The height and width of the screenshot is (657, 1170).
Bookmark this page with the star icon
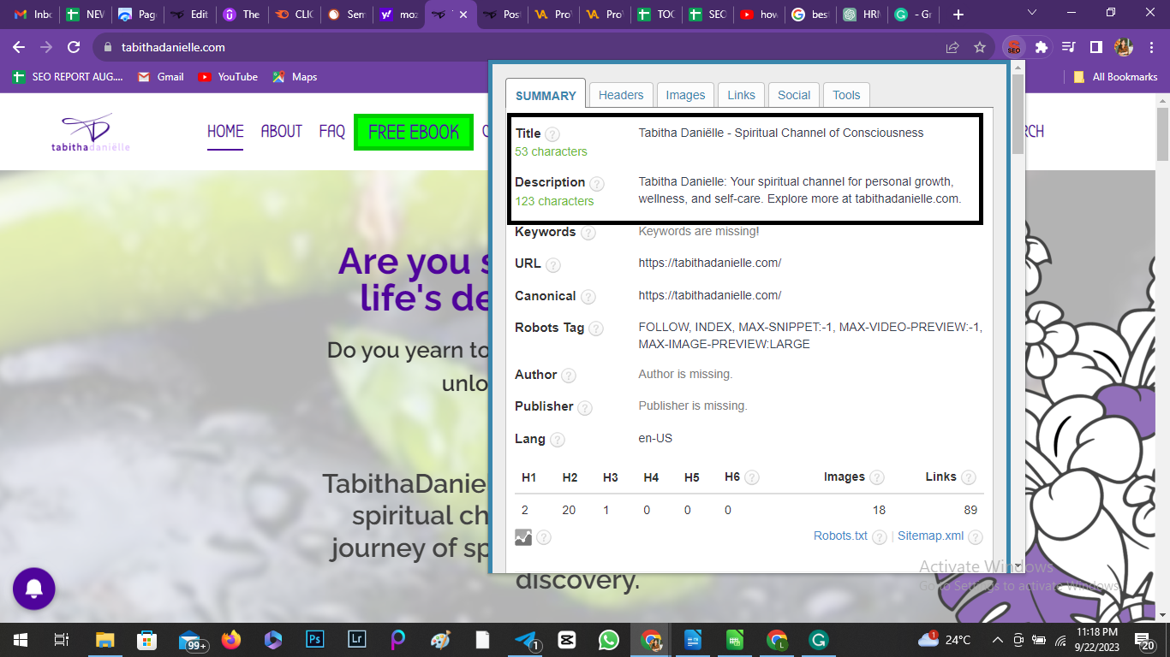980,47
